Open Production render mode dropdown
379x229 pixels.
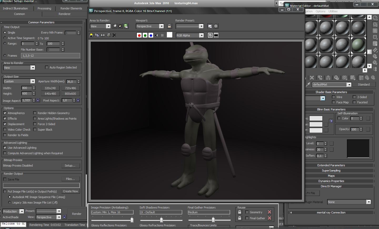point(22,211)
